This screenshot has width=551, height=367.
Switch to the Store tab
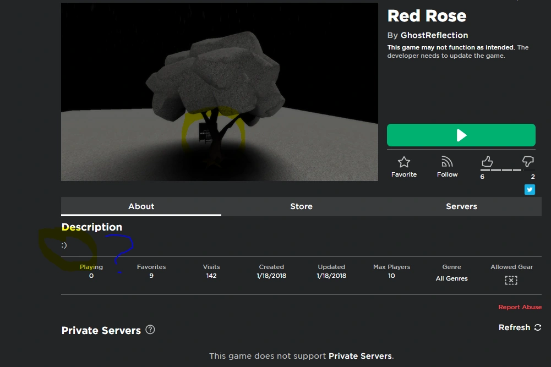tap(301, 206)
